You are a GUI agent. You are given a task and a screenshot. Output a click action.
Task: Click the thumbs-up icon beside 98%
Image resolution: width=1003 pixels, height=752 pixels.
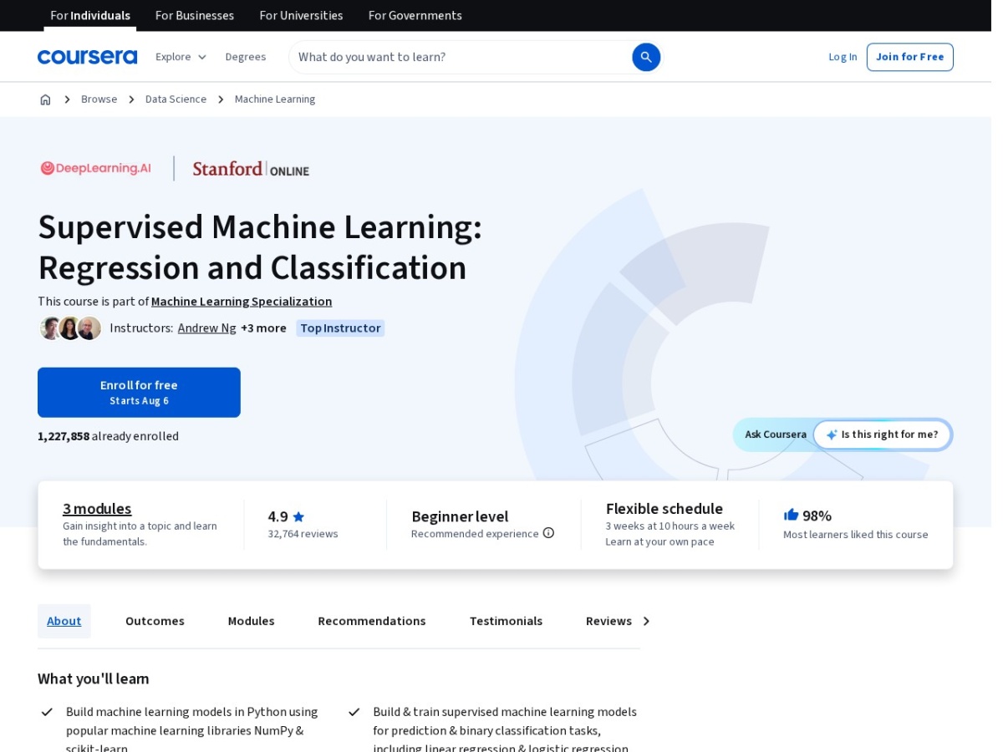[791, 515]
